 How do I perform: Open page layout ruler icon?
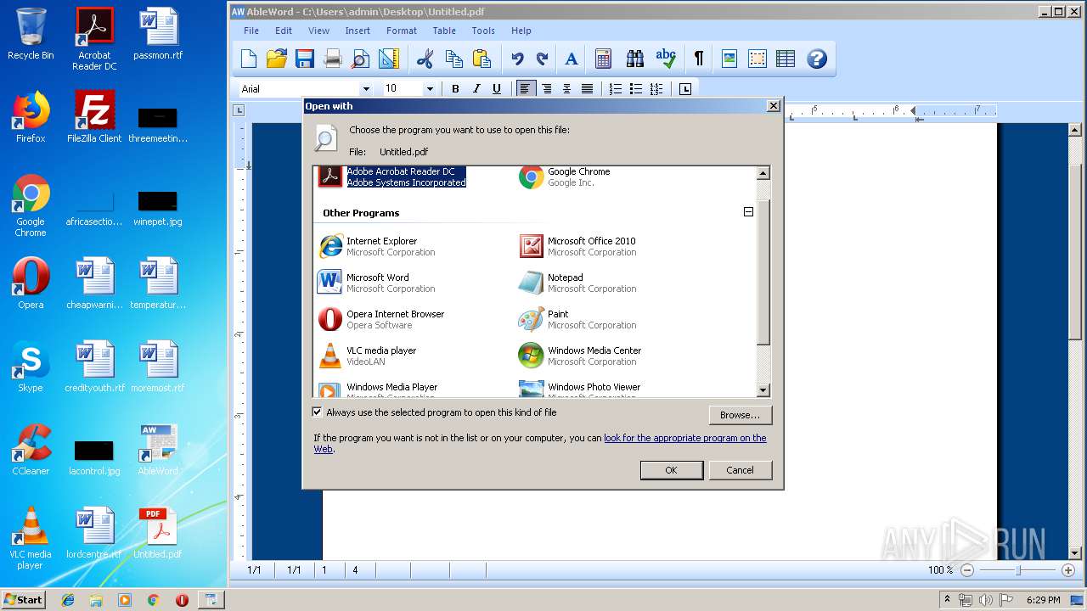tap(389, 59)
